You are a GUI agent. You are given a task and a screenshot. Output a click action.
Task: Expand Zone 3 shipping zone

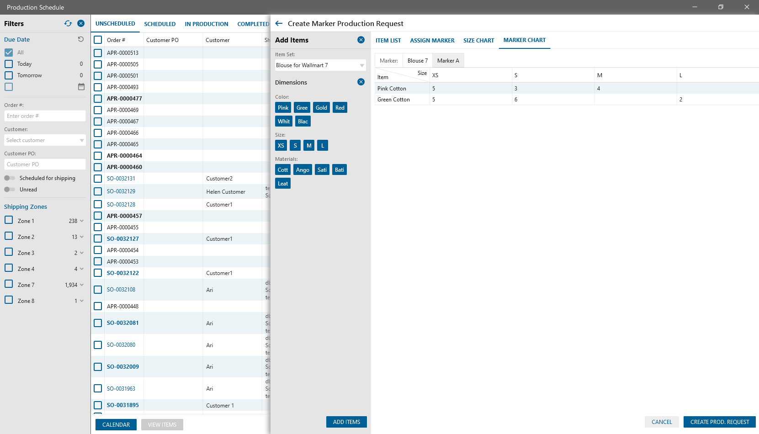point(82,253)
